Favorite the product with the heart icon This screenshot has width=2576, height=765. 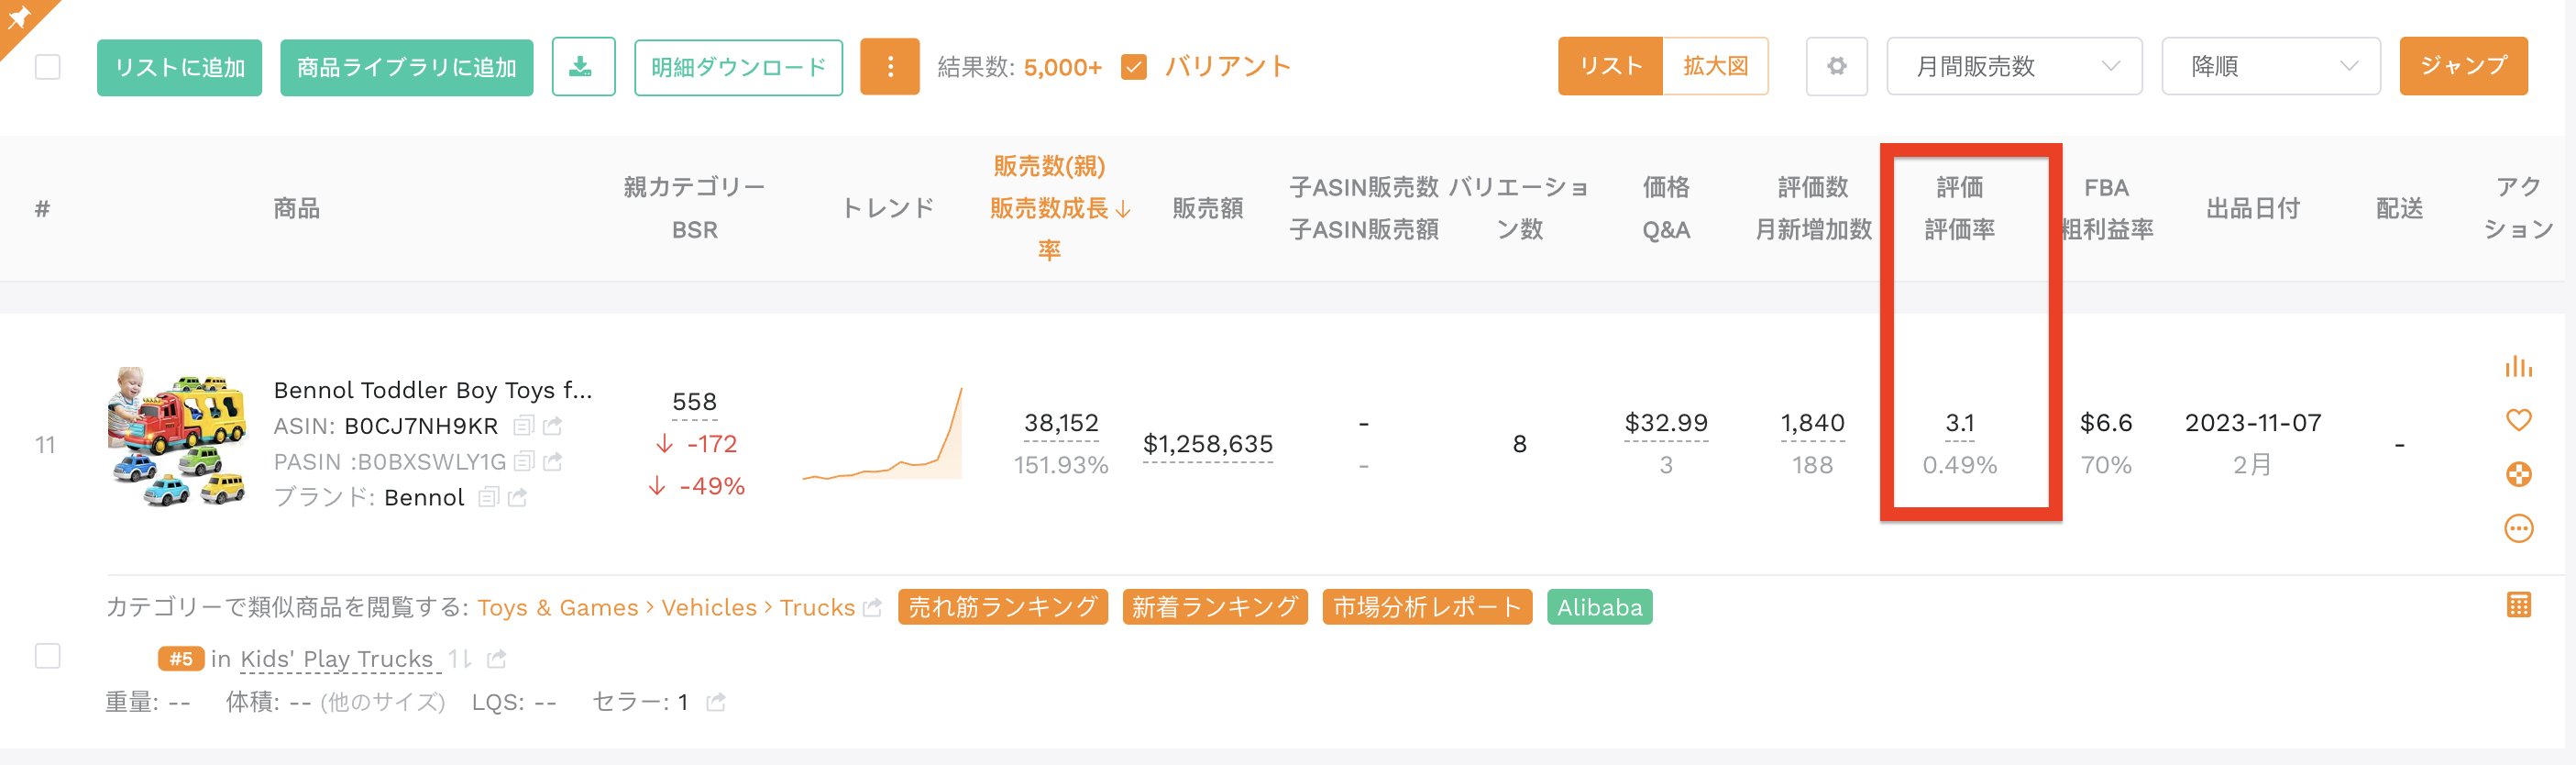click(x=2518, y=420)
